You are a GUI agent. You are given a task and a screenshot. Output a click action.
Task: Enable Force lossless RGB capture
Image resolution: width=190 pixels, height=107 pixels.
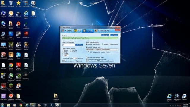coord(87,61)
